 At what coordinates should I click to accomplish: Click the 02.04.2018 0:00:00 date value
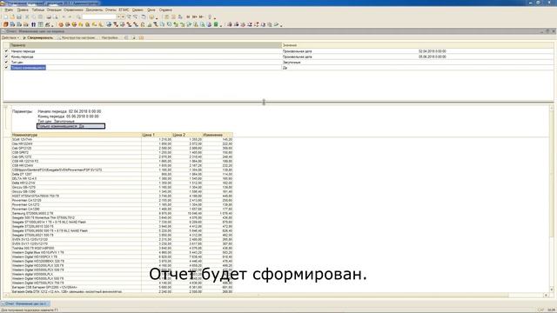click(x=433, y=51)
